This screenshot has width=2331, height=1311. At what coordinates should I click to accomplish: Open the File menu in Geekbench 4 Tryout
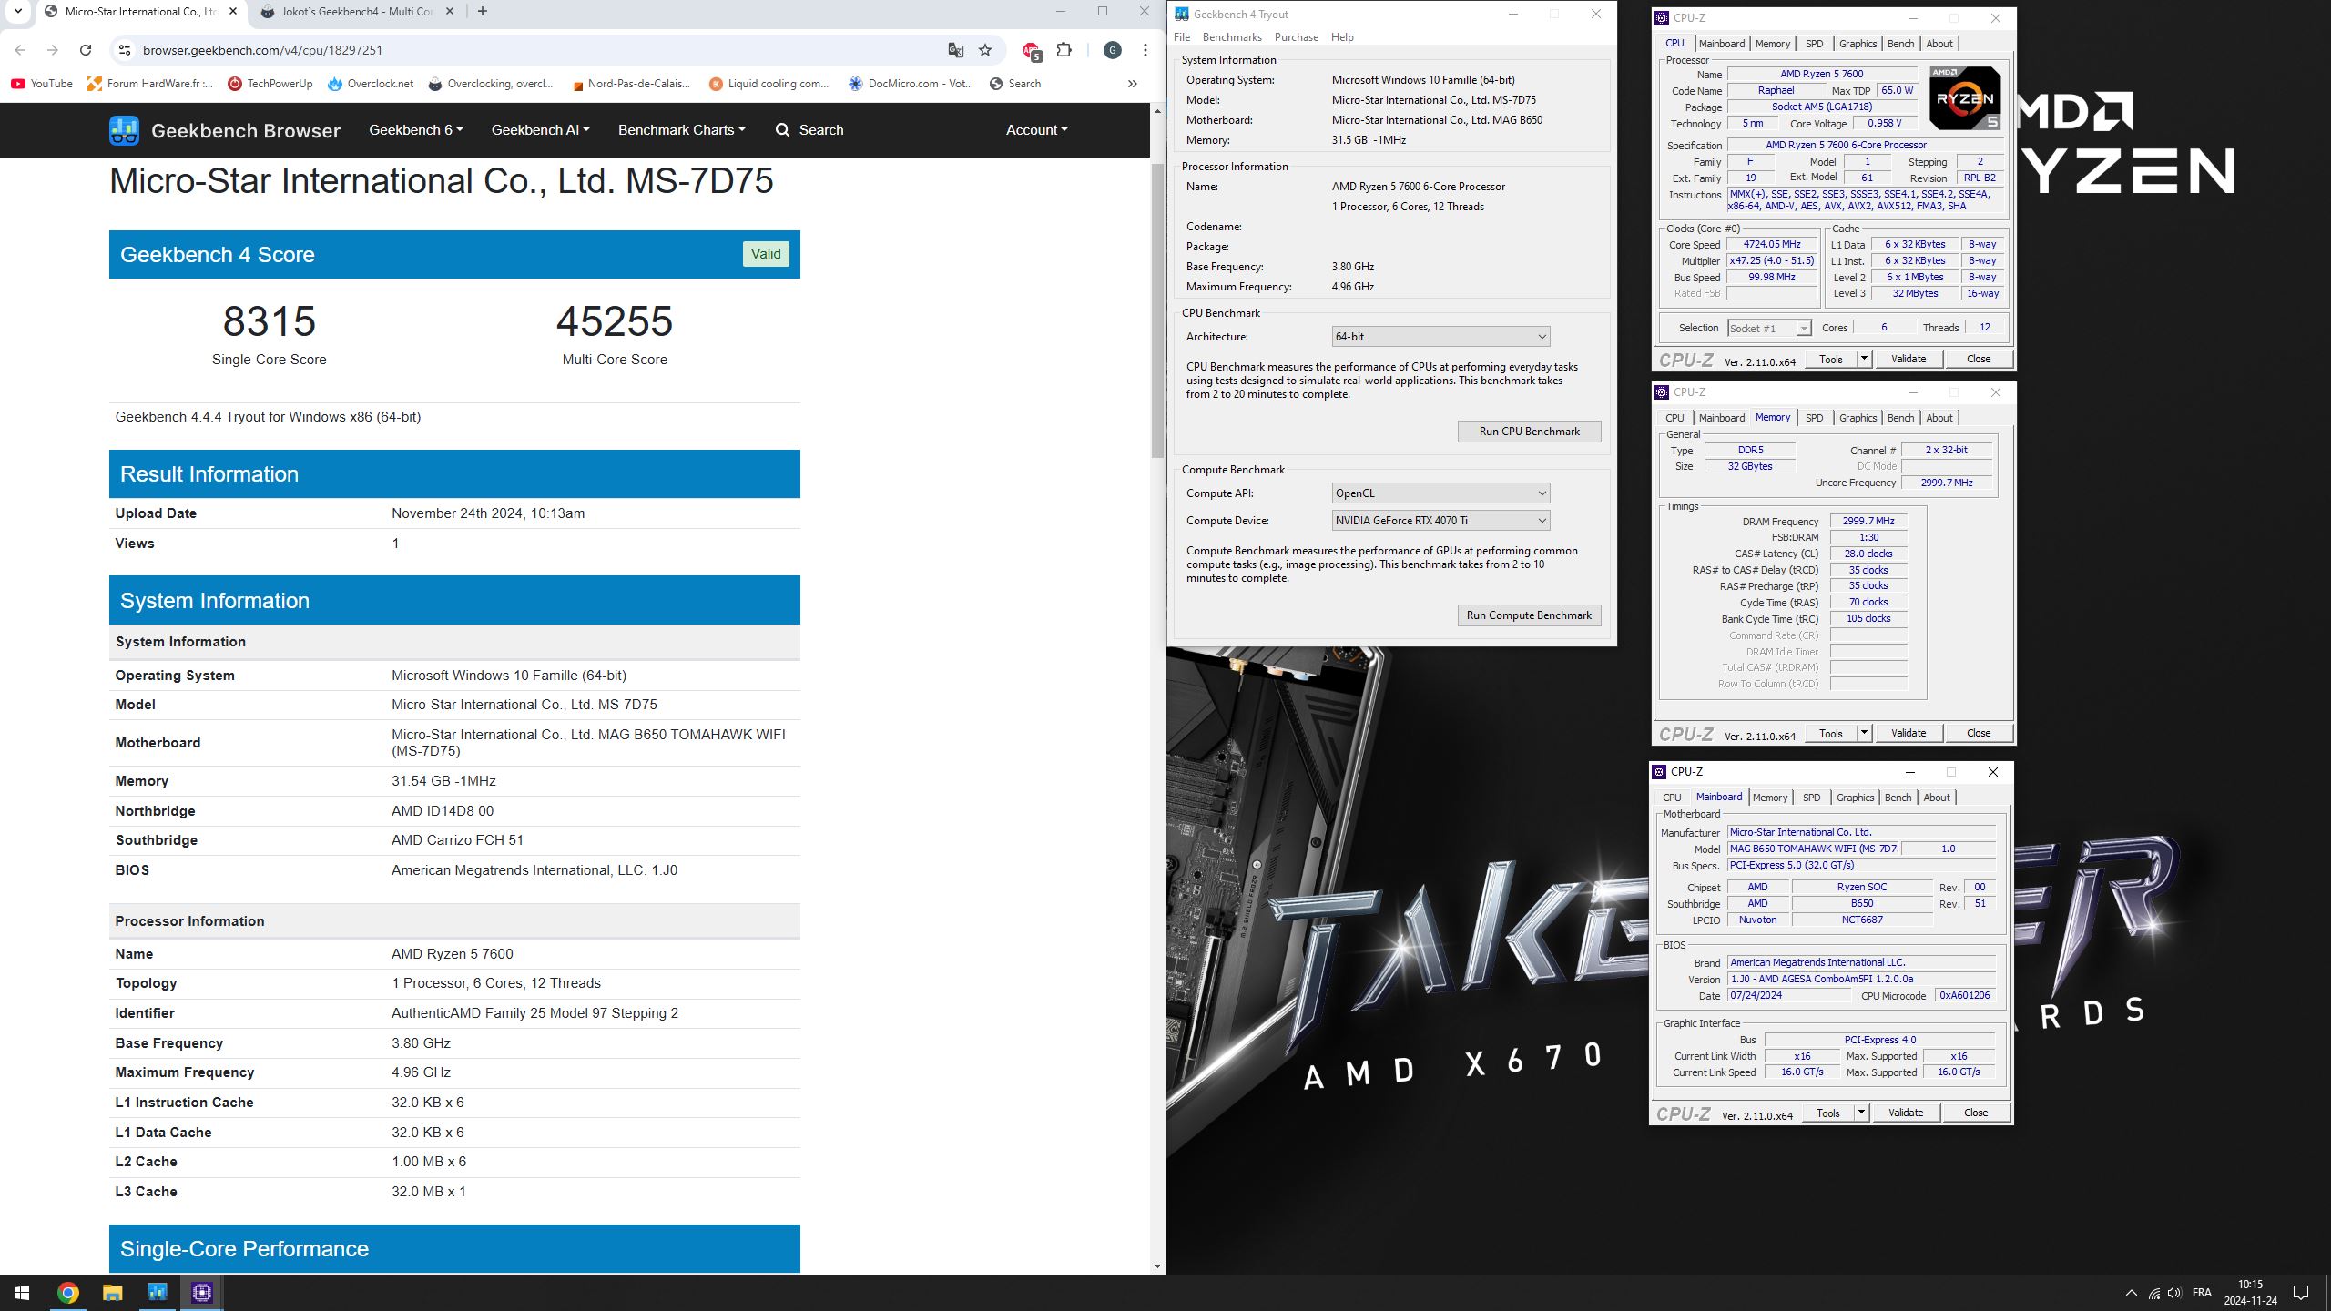point(1182,37)
